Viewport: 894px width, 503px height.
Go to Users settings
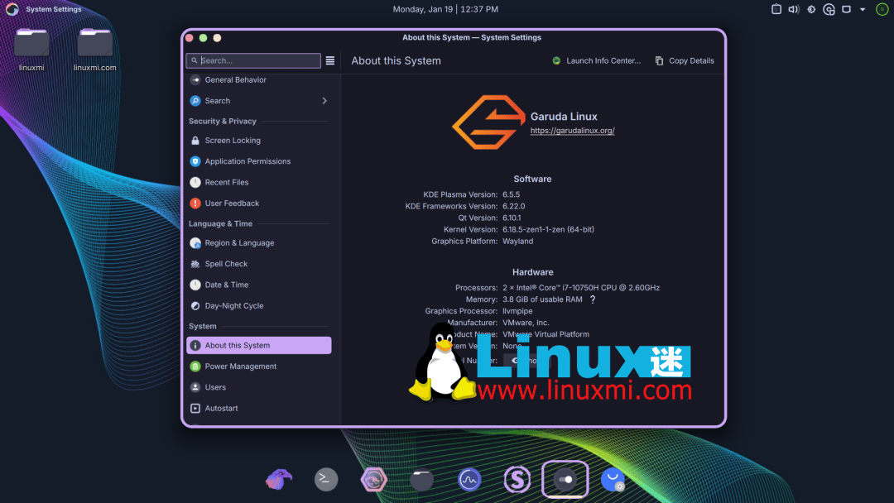(x=259, y=387)
